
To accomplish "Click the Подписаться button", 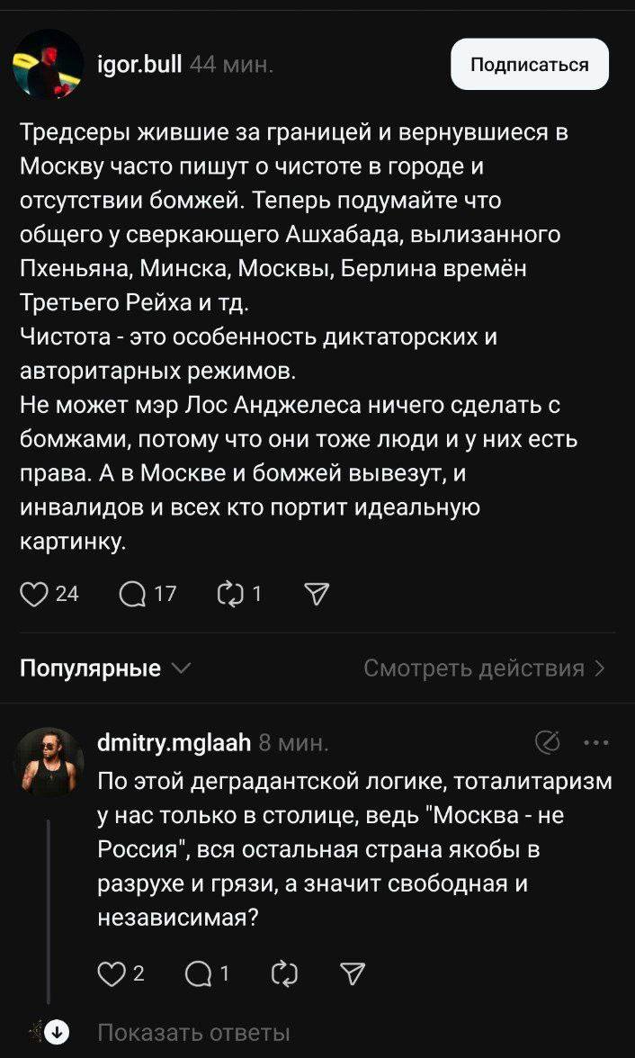I will pos(529,64).
